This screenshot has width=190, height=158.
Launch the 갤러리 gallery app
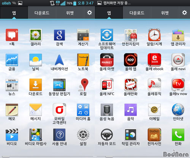pyautogui.click(x=36, y=35)
